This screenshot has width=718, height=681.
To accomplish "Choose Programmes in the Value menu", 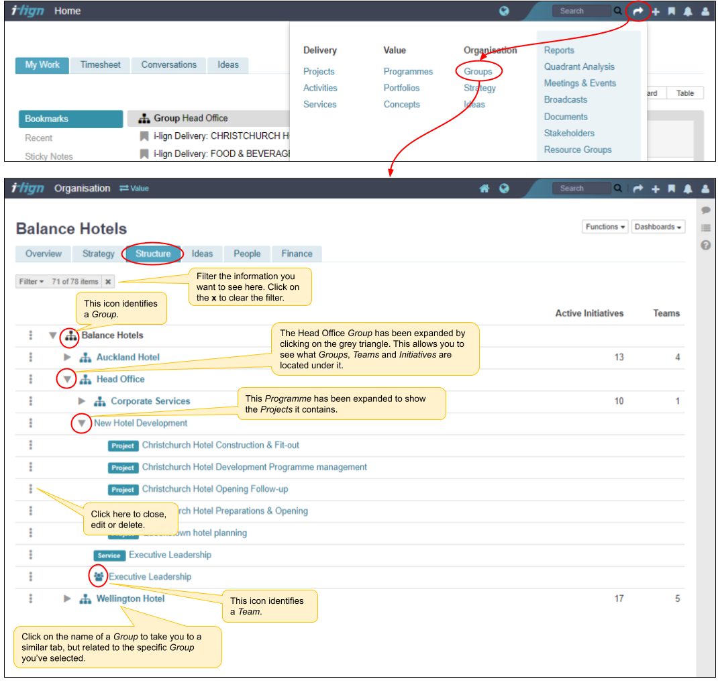I will (x=408, y=71).
